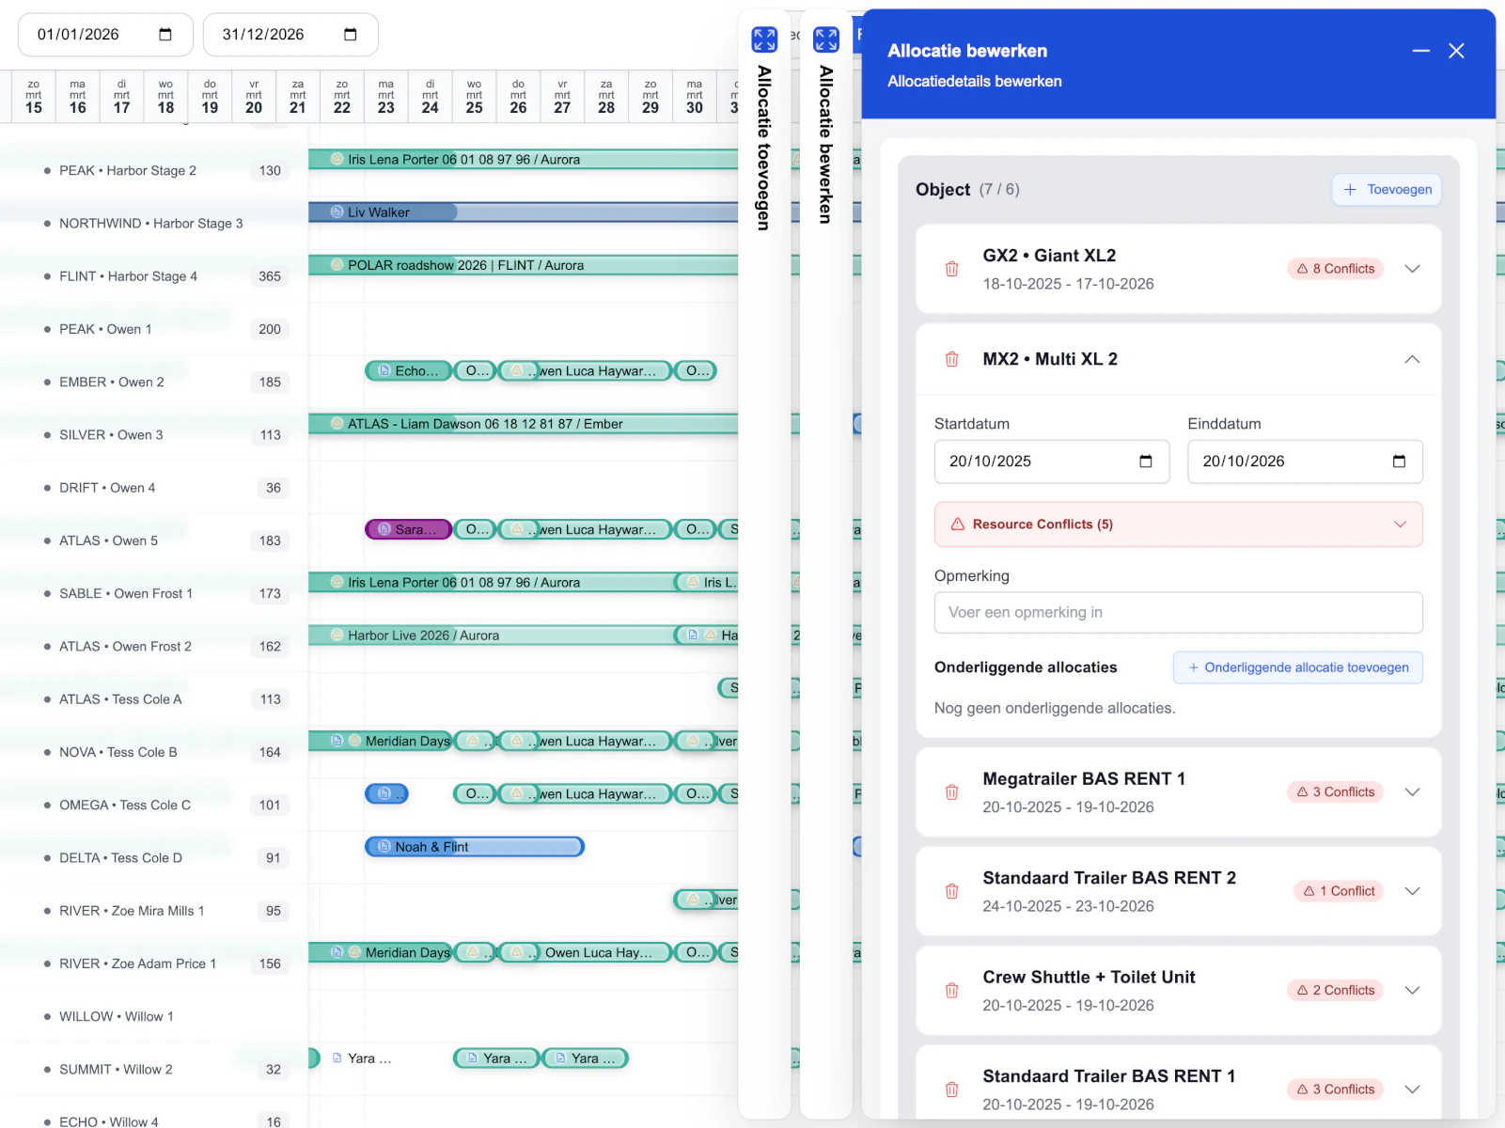1505x1128 pixels.
Task: Click the Opmerking text field
Action: pyautogui.click(x=1178, y=613)
